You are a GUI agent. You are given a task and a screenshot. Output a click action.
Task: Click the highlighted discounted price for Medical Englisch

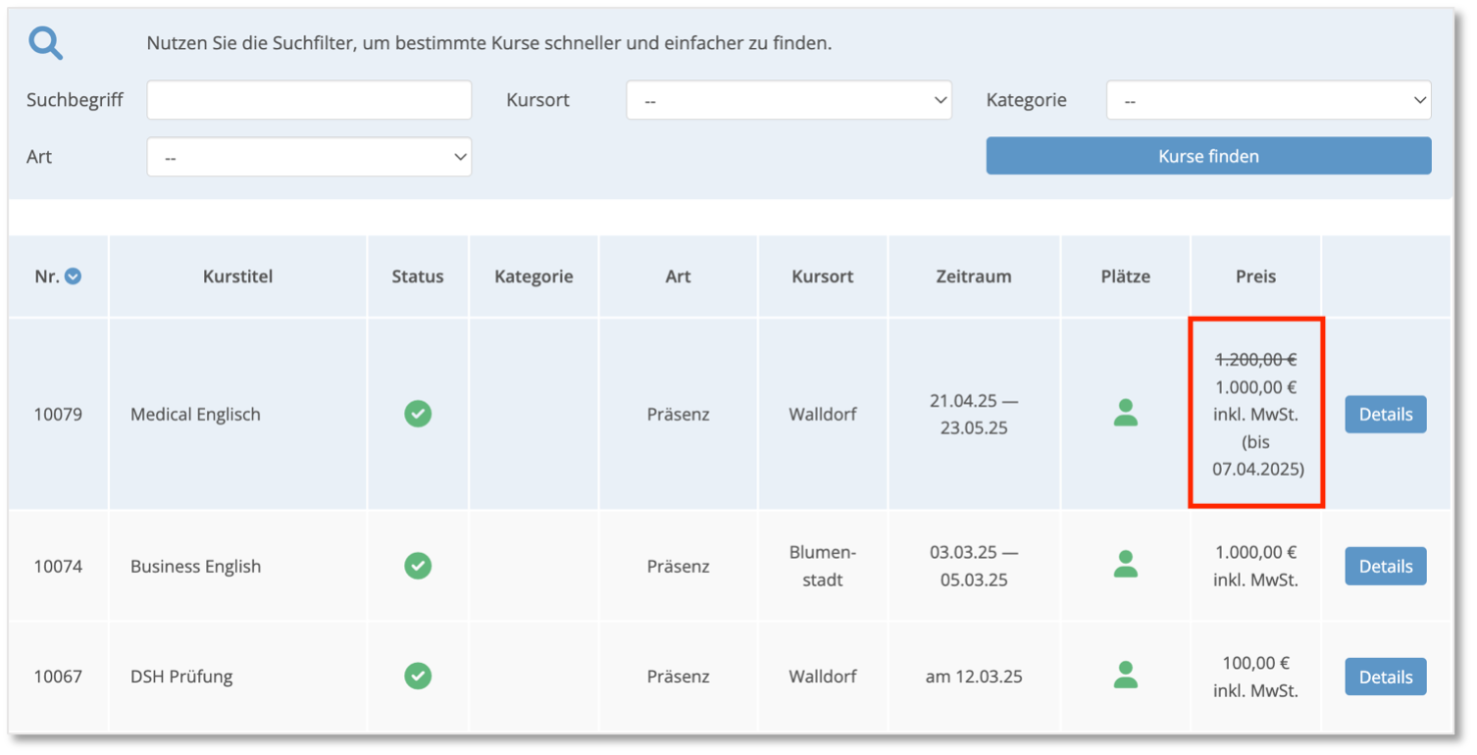point(1254,387)
